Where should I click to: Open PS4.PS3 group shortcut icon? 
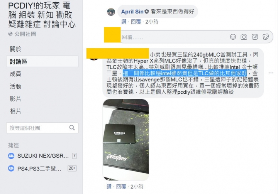pos(11,168)
